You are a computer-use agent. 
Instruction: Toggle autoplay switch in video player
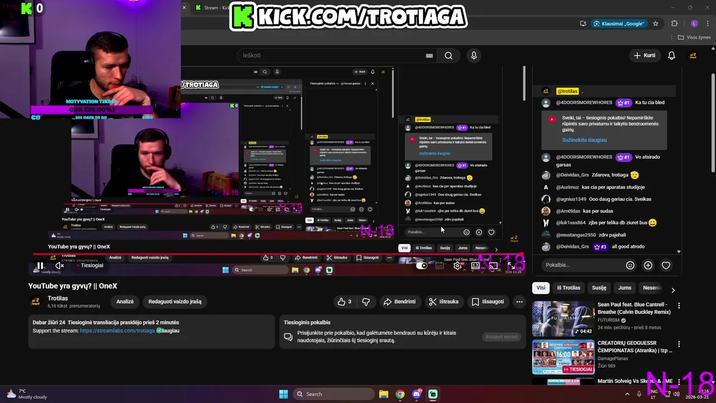click(x=422, y=266)
